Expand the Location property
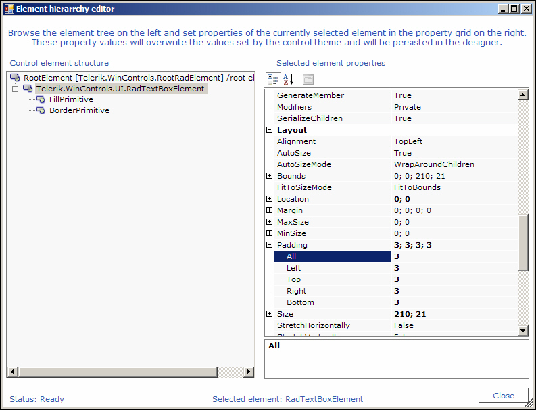This screenshot has width=536, height=410. (x=270, y=198)
